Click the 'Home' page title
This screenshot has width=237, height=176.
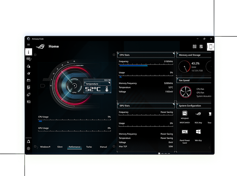[54, 46]
